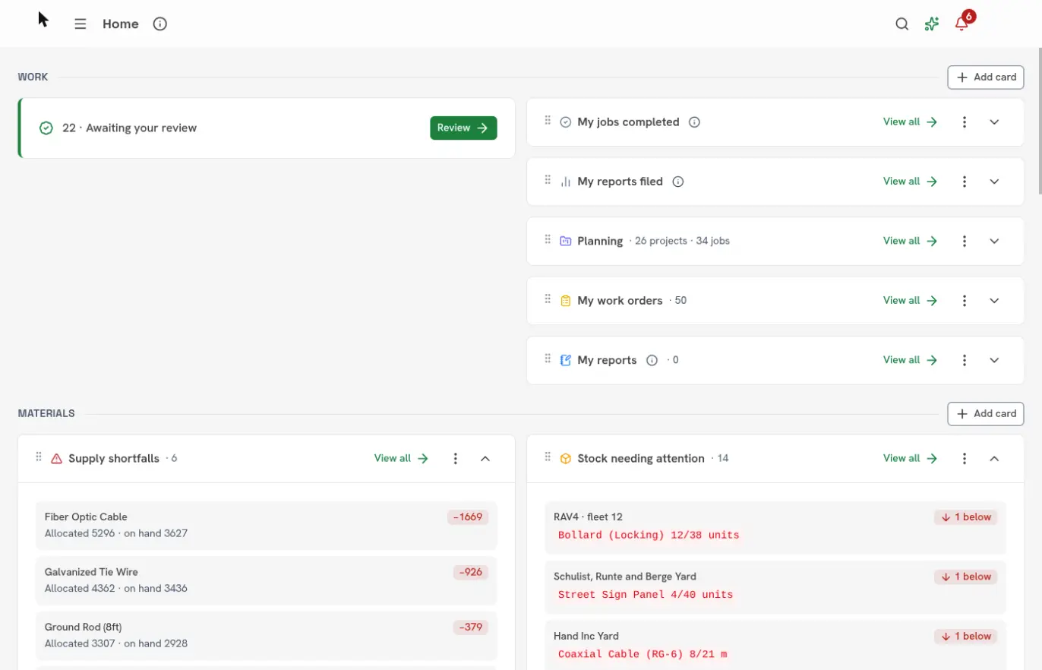View all My work orders
Viewport: 1042px width, 670px height.
pyautogui.click(x=911, y=300)
